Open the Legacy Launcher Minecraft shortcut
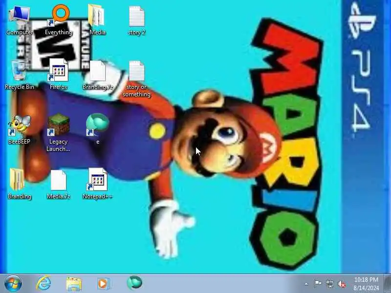 (x=59, y=133)
